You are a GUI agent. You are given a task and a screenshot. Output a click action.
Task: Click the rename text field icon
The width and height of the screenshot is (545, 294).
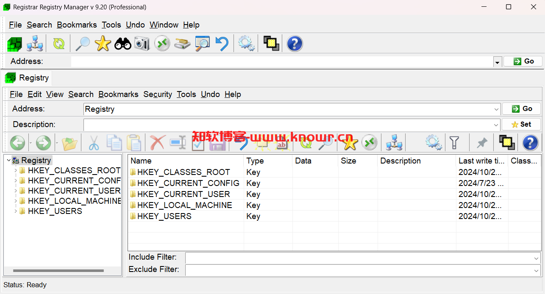[x=178, y=143]
